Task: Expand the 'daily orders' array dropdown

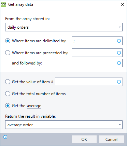Action: (120, 27)
